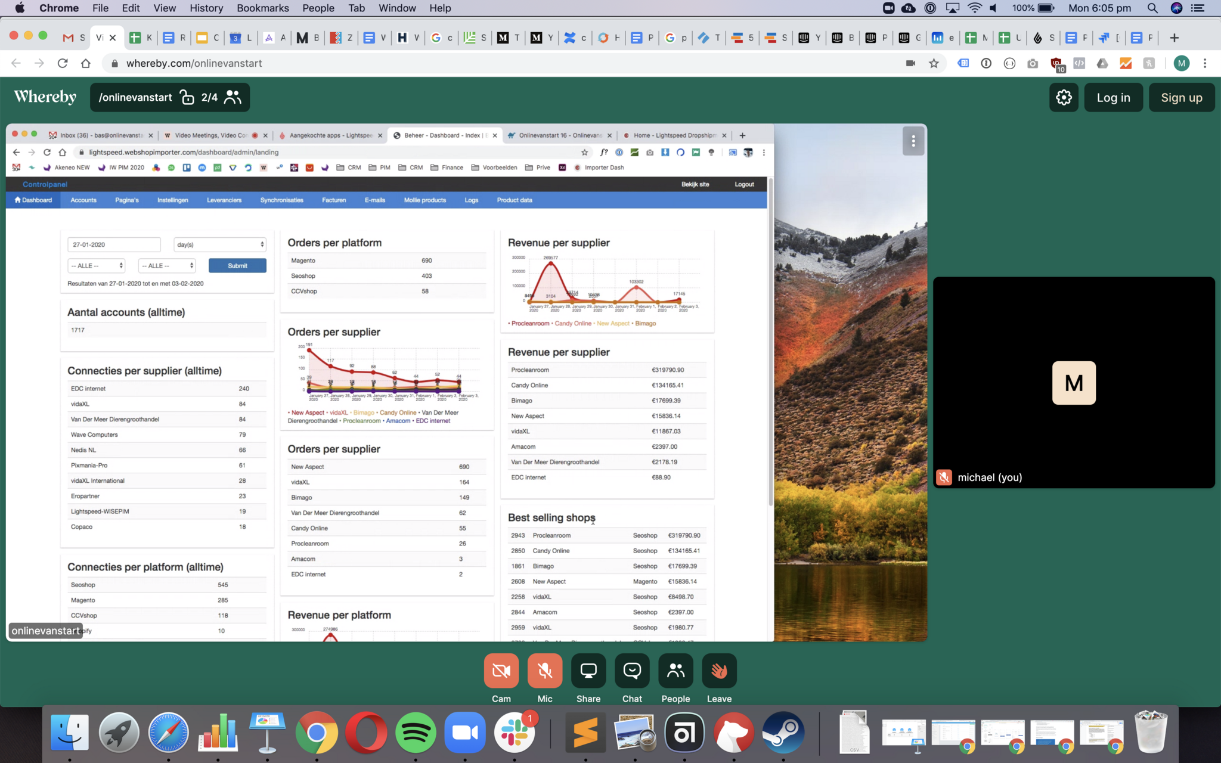1221x763 pixels.
Task: Bookmark page with star icon
Action: pos(934,63)
